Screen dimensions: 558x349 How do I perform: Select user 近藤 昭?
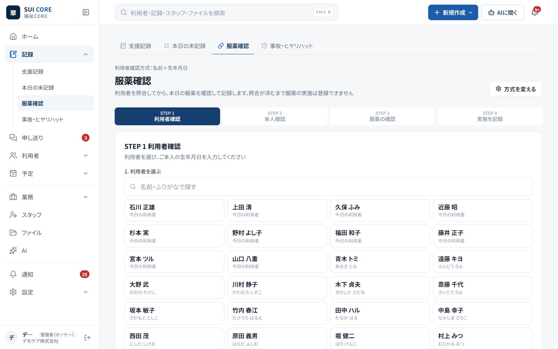pyautogui.click(x=483, y=210)
